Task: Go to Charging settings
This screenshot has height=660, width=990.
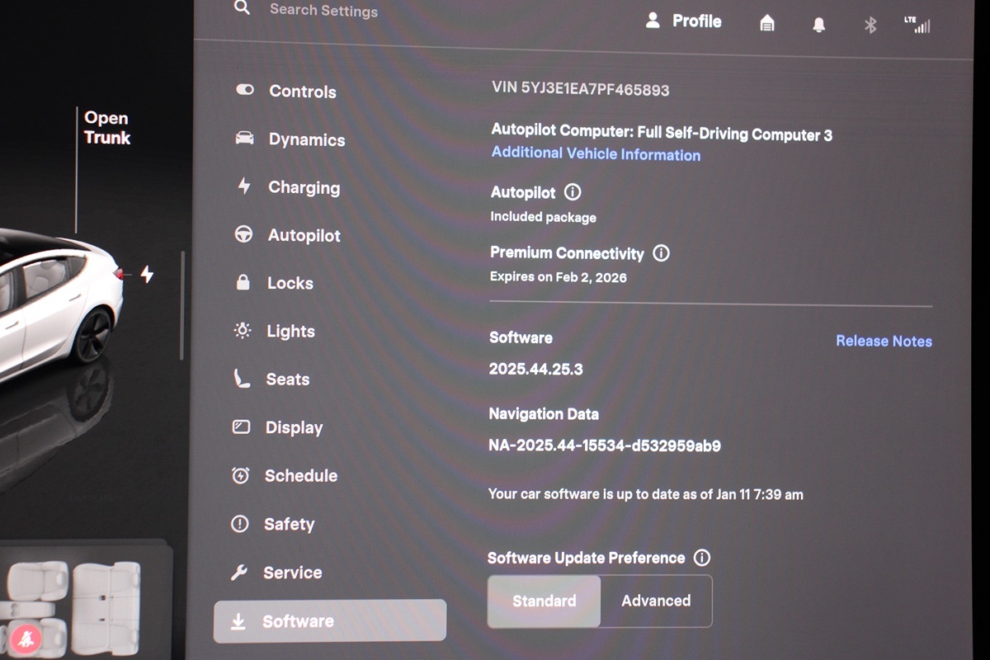Action: click(304, 187)
